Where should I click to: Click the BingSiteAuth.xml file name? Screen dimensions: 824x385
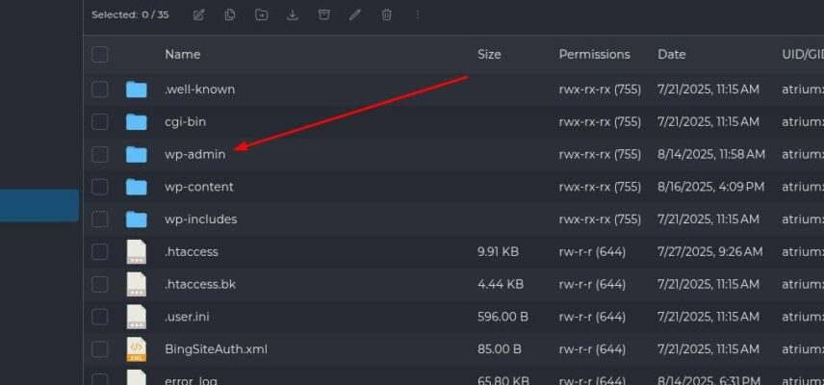(216, 348)
